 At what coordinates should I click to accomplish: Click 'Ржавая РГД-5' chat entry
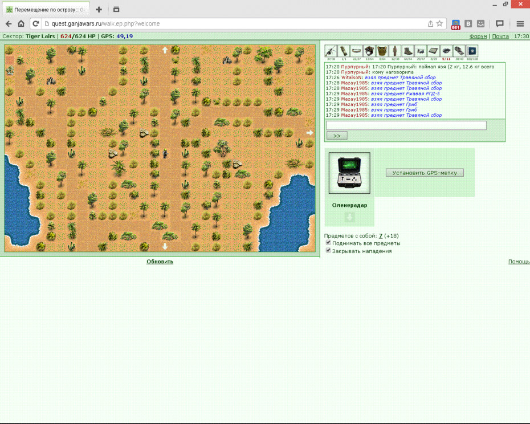422,93
